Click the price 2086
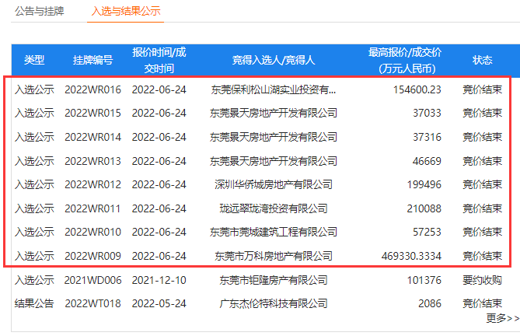 [x=430, y=303]
